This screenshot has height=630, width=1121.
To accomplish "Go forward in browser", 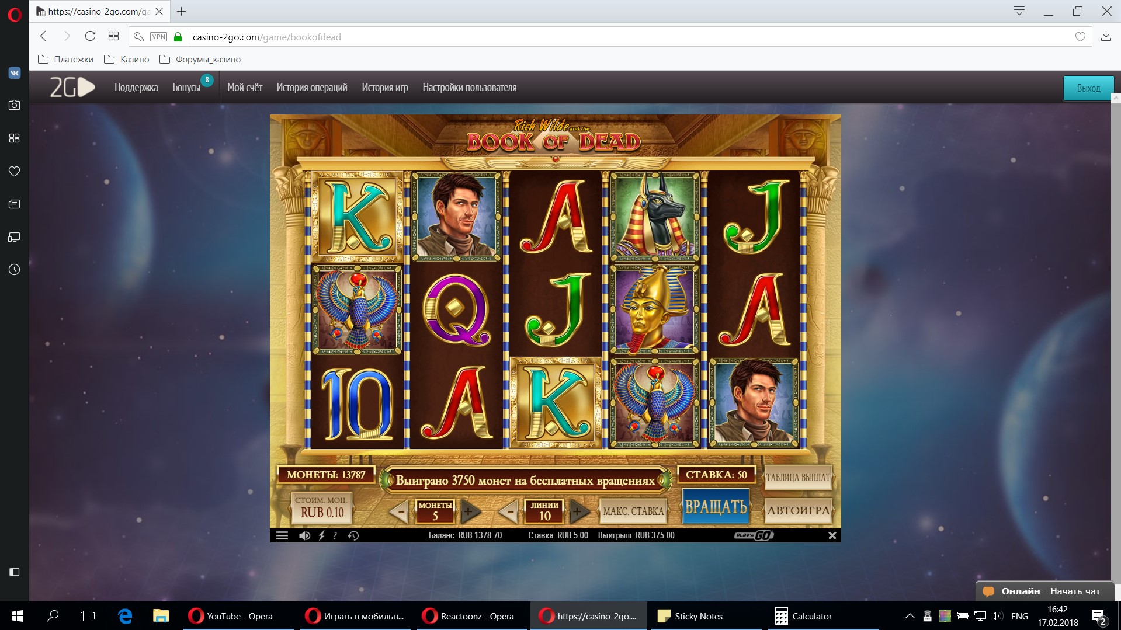I will 67,36.
